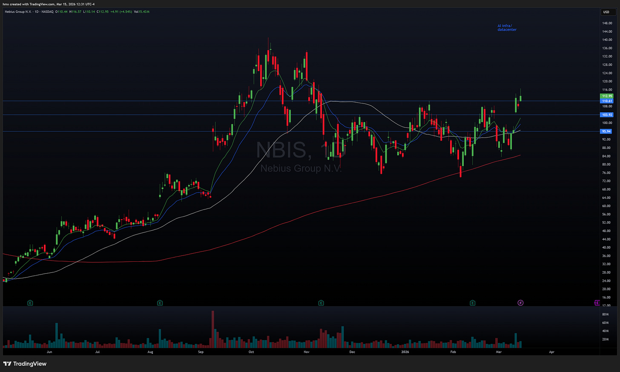Click the H116.57 high value in header
The image size is (620, 372).
point(76,11)
